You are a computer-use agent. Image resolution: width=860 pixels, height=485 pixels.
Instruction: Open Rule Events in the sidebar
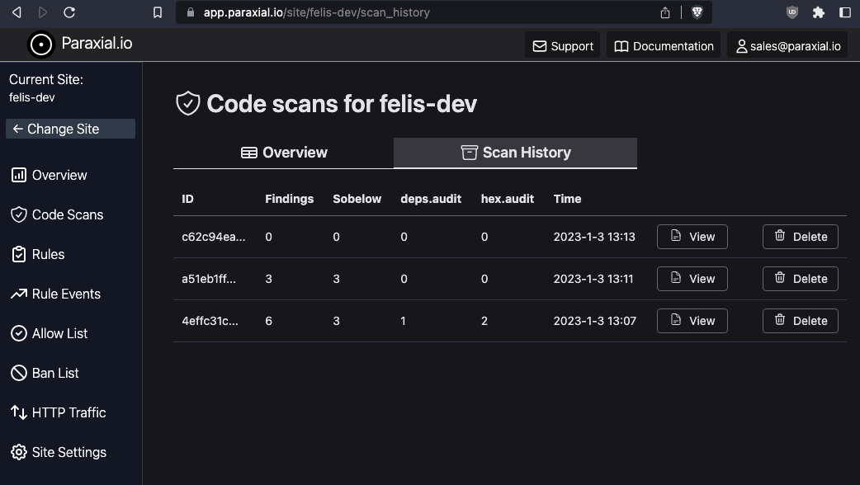coord(55,294)
